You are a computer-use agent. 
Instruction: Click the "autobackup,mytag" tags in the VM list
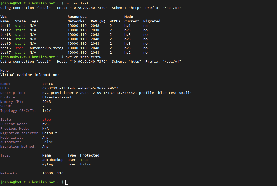tap(46, 48)
